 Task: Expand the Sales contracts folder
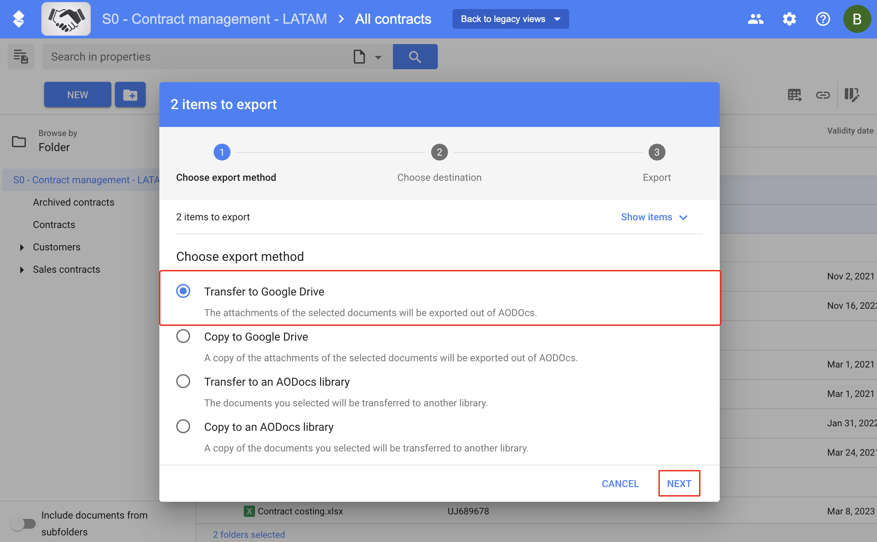[x=22, y=270]
